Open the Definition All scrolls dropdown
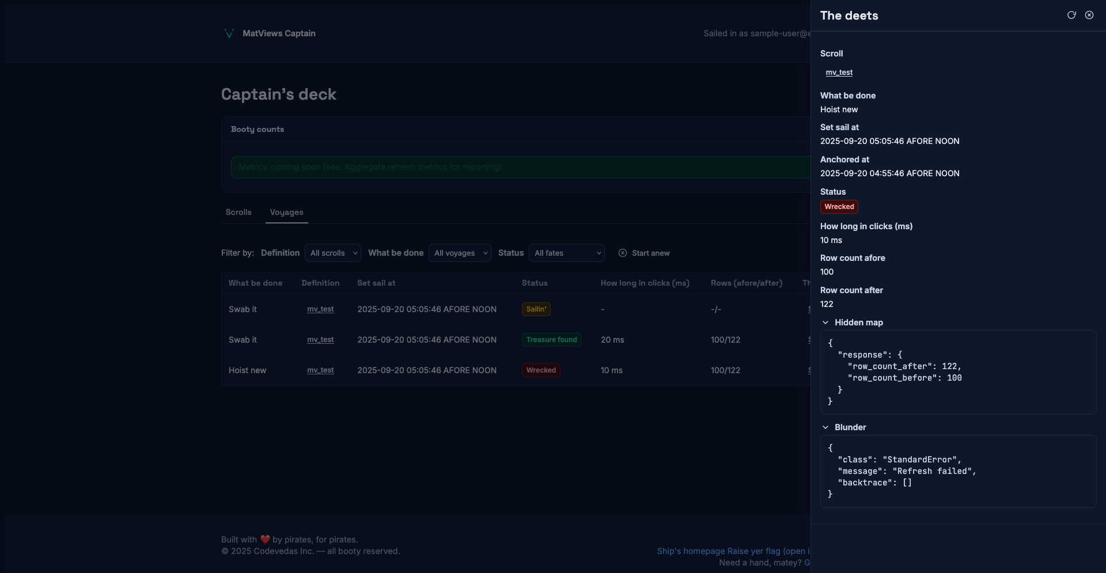The height and width of the screenshot is (573, 1106). click(x=333, y=253)
